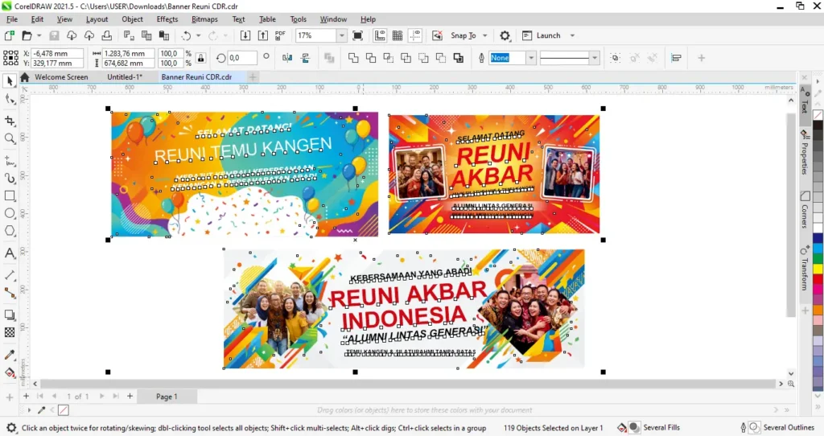Select the Page 1 tab
The width and height of the screenshot is (824, 436).
click(167, 397)
